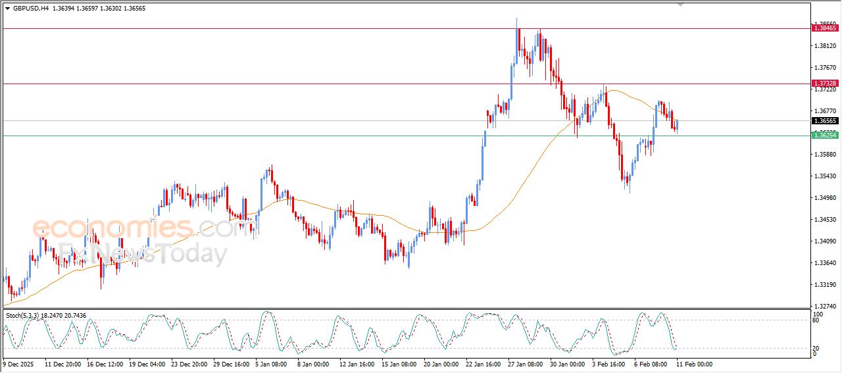
Task: Click the GBPUSD,H4 symbol title text
Action: pyautogui.click(x=30, y=9)
